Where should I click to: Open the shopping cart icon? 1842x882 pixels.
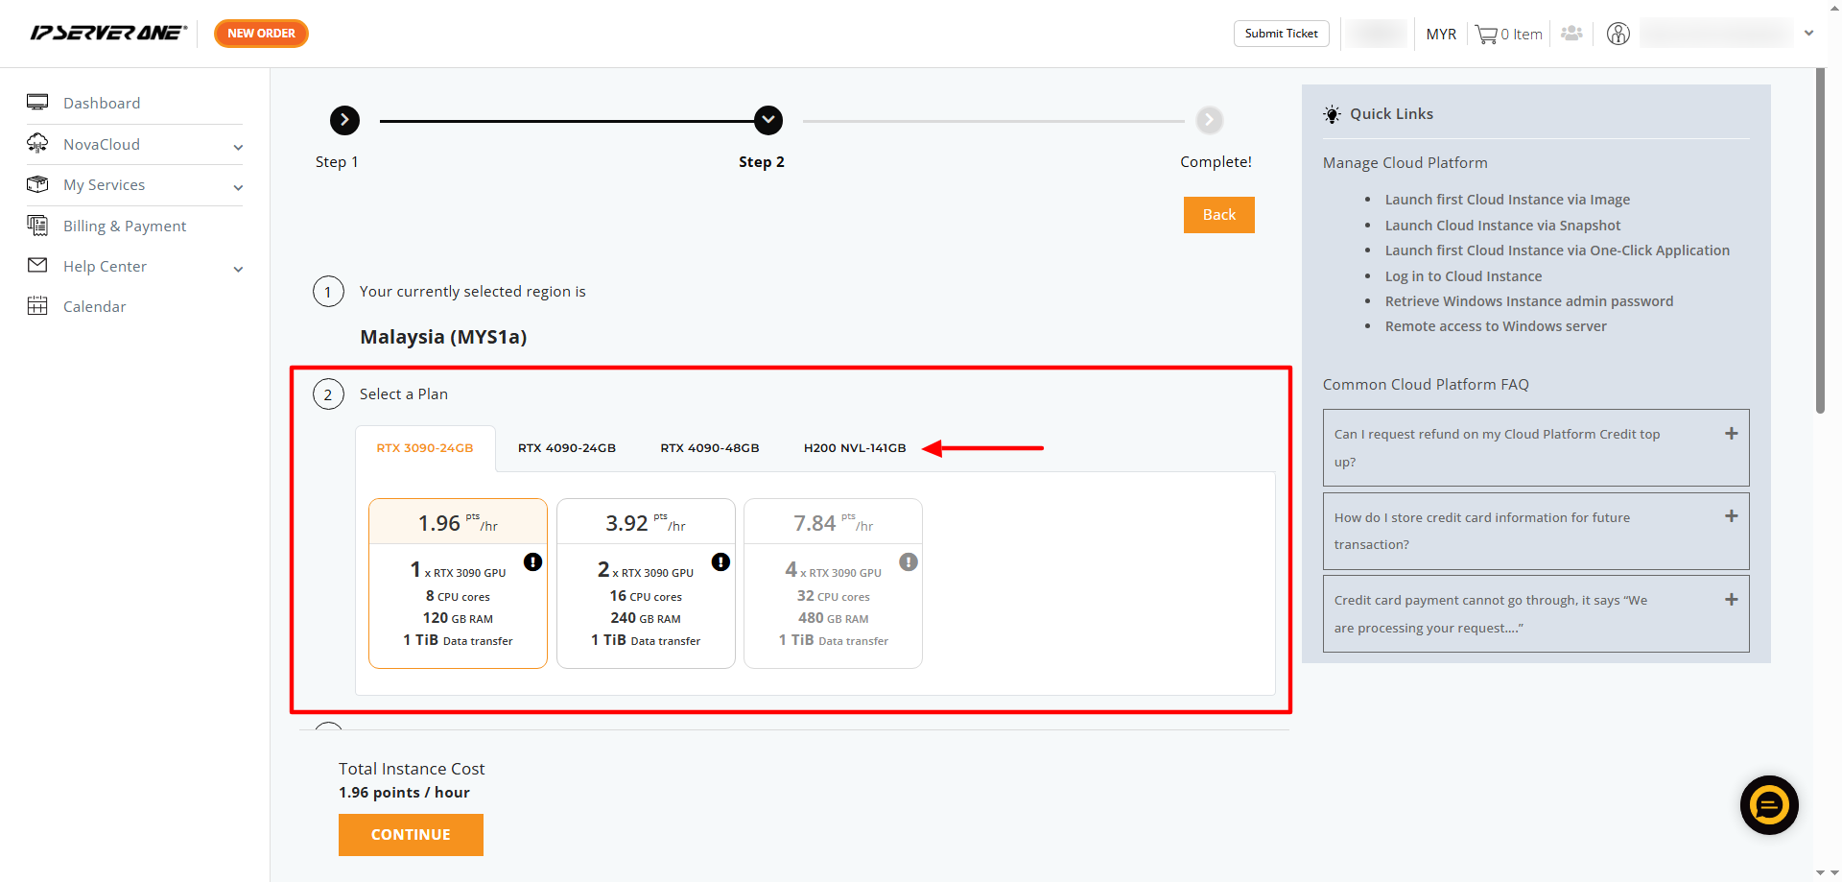(x=1486, y=35)
